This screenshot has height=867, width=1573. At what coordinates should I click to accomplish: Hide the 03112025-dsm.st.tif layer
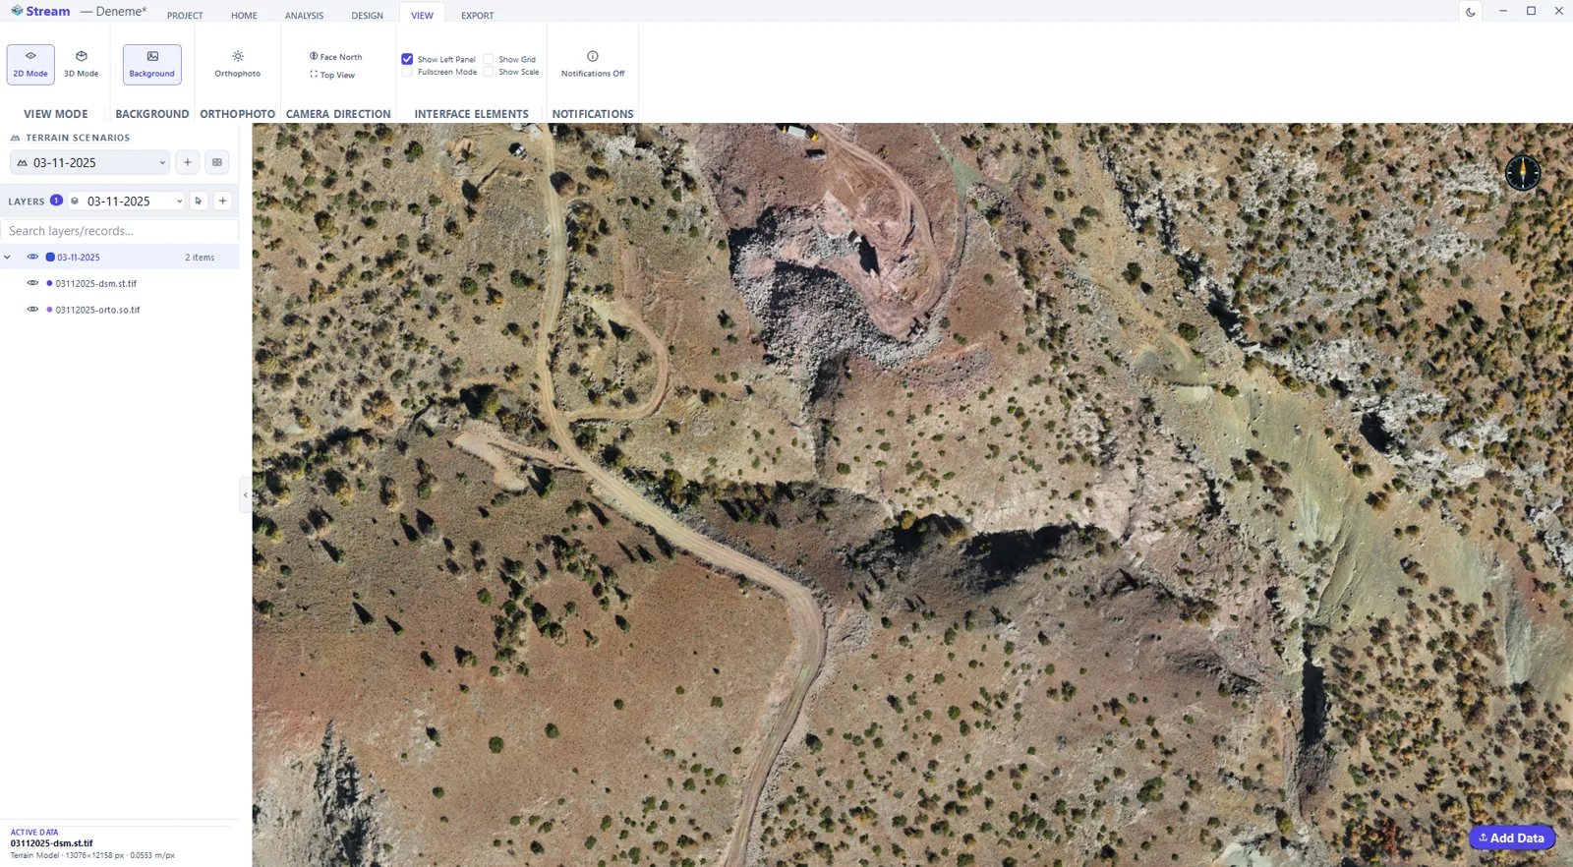tap(32, 283)
